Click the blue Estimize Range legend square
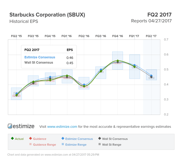Screen dimensions: 180x163 [63, 144]
